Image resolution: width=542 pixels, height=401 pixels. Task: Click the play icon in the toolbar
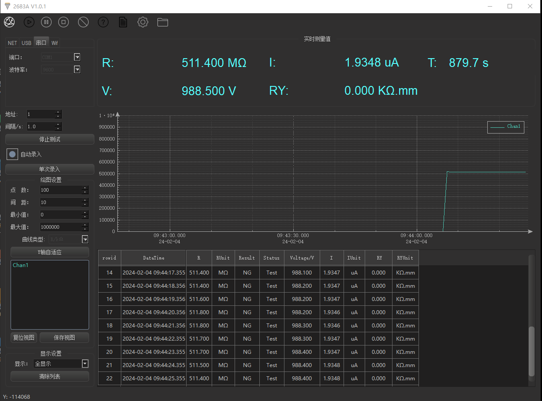pyautogui.click(x=29, y=22)
